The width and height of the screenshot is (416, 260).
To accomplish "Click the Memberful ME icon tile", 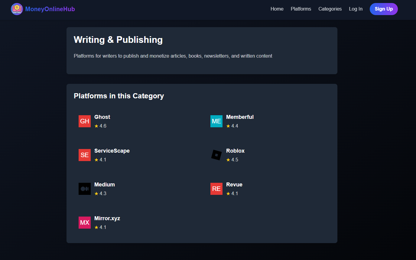I will click(x=216, y=121).
